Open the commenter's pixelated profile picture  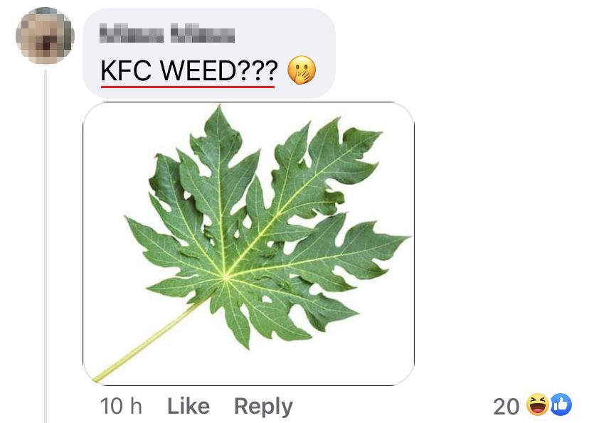click(45, 36)
